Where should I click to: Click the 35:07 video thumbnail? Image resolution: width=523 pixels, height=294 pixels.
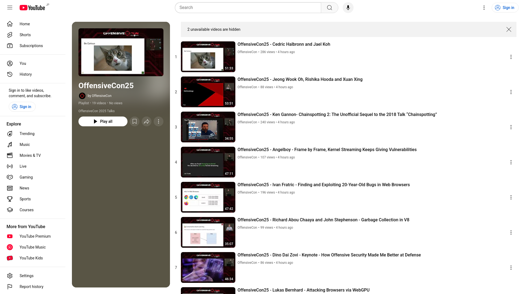tap(208, 232)
